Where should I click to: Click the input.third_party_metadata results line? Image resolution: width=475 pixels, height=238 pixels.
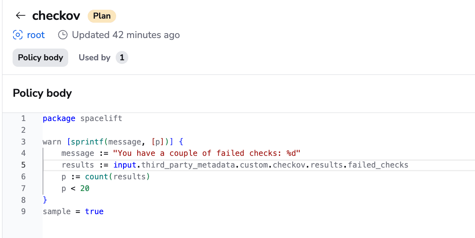tap(235, 165)
